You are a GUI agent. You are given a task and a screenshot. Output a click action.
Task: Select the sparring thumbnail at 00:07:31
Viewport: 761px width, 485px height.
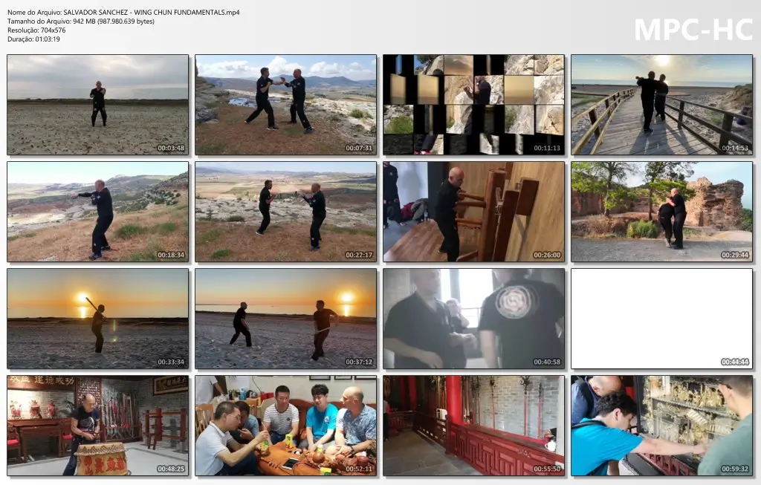[286, 105]
